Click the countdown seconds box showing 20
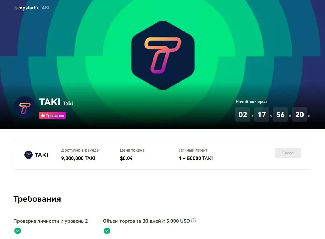 click(299, 115)
